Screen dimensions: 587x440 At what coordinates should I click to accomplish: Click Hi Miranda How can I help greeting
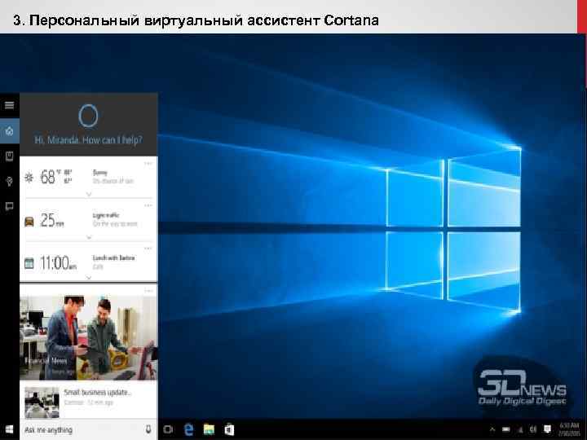click(88, 140)
